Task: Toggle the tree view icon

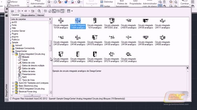Action: (x=54, y=11)
